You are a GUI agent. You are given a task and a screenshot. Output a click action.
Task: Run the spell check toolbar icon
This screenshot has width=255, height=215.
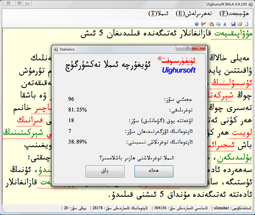pos(203,24)
